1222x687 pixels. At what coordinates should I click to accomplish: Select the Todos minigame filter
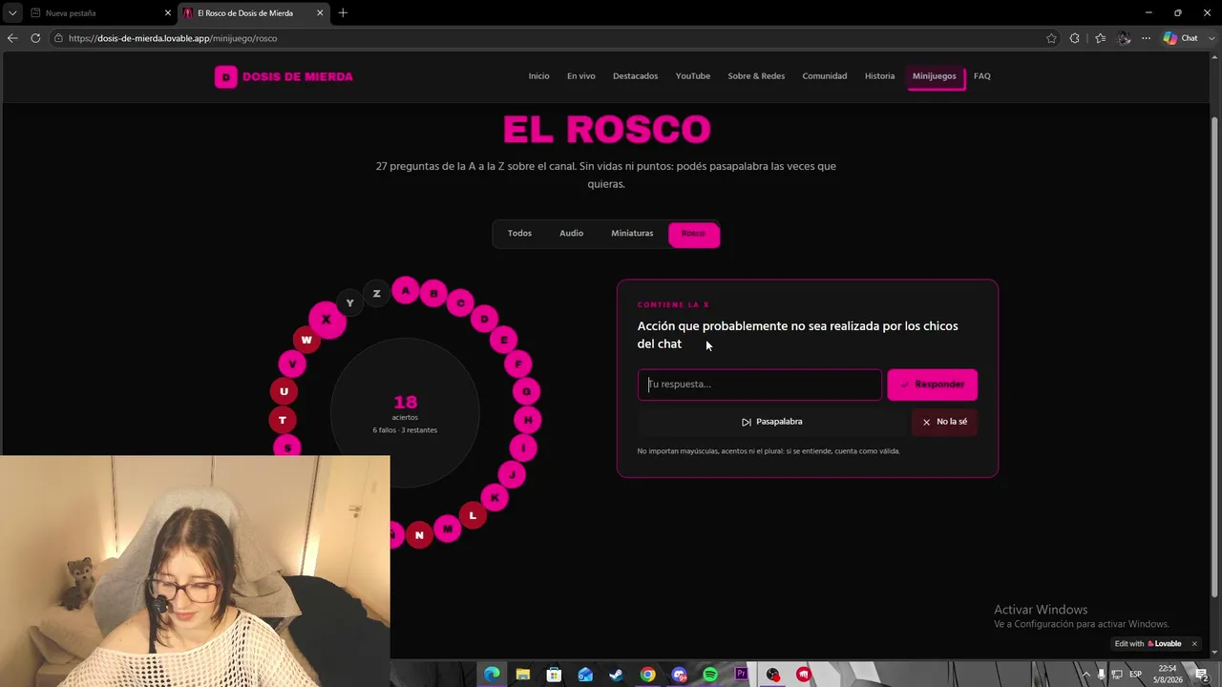(519, 234)
